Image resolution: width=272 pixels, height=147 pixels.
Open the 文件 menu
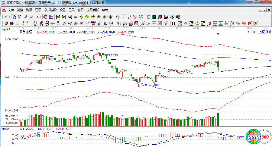[x=11, y=10]
